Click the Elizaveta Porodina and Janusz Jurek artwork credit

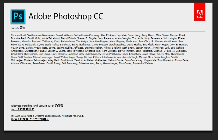click(37, 106)
